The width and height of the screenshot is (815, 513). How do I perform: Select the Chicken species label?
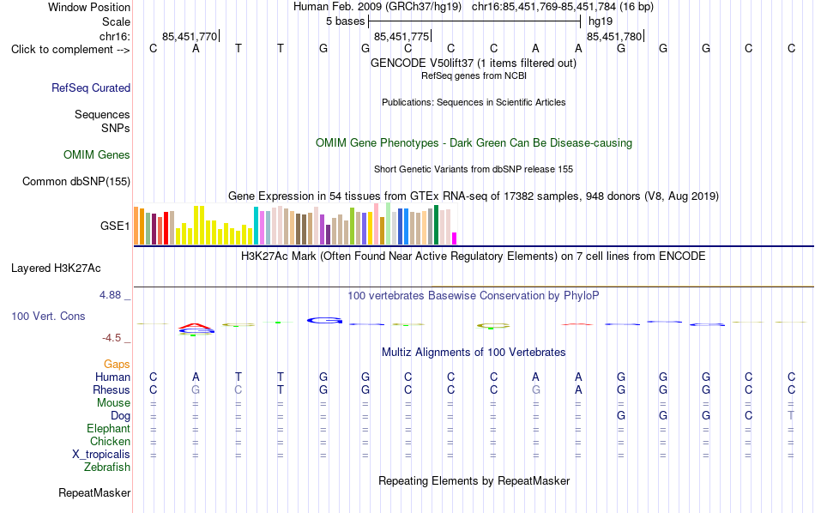(110, 441)
